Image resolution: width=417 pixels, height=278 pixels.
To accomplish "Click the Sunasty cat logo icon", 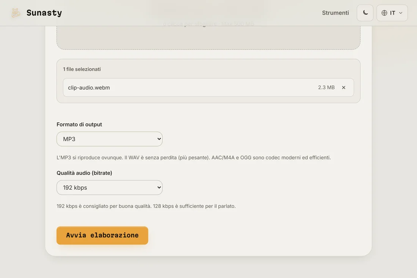I will tap(16, 13).
